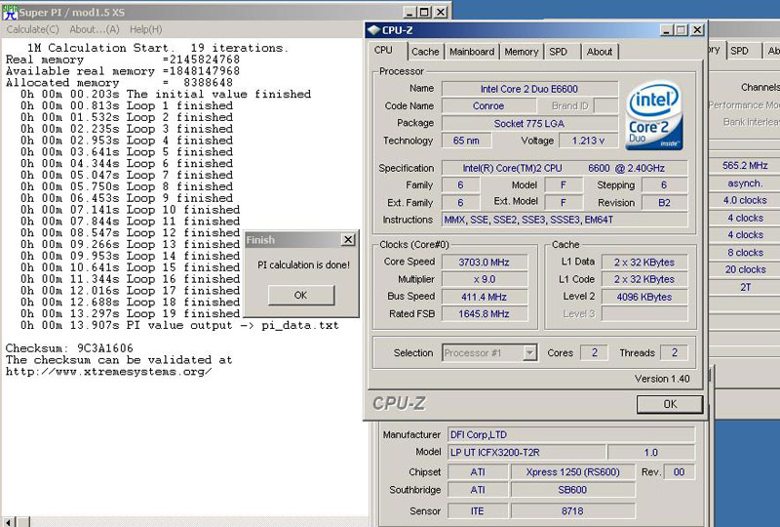Click the Model value LP UT ICFX3200-T2R
Image resolution: width=780 pixels, height=527 pixels.
click(526, 452)
